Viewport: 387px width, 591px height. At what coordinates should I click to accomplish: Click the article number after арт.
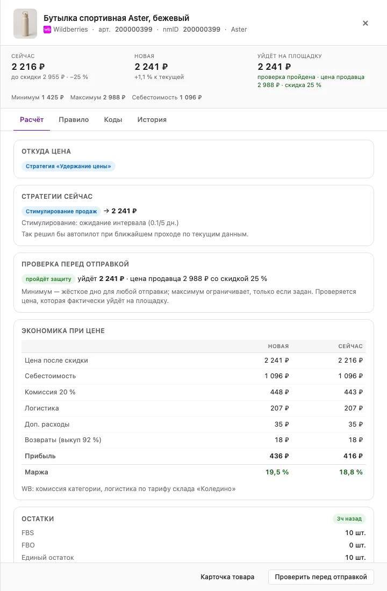point(133,30)
